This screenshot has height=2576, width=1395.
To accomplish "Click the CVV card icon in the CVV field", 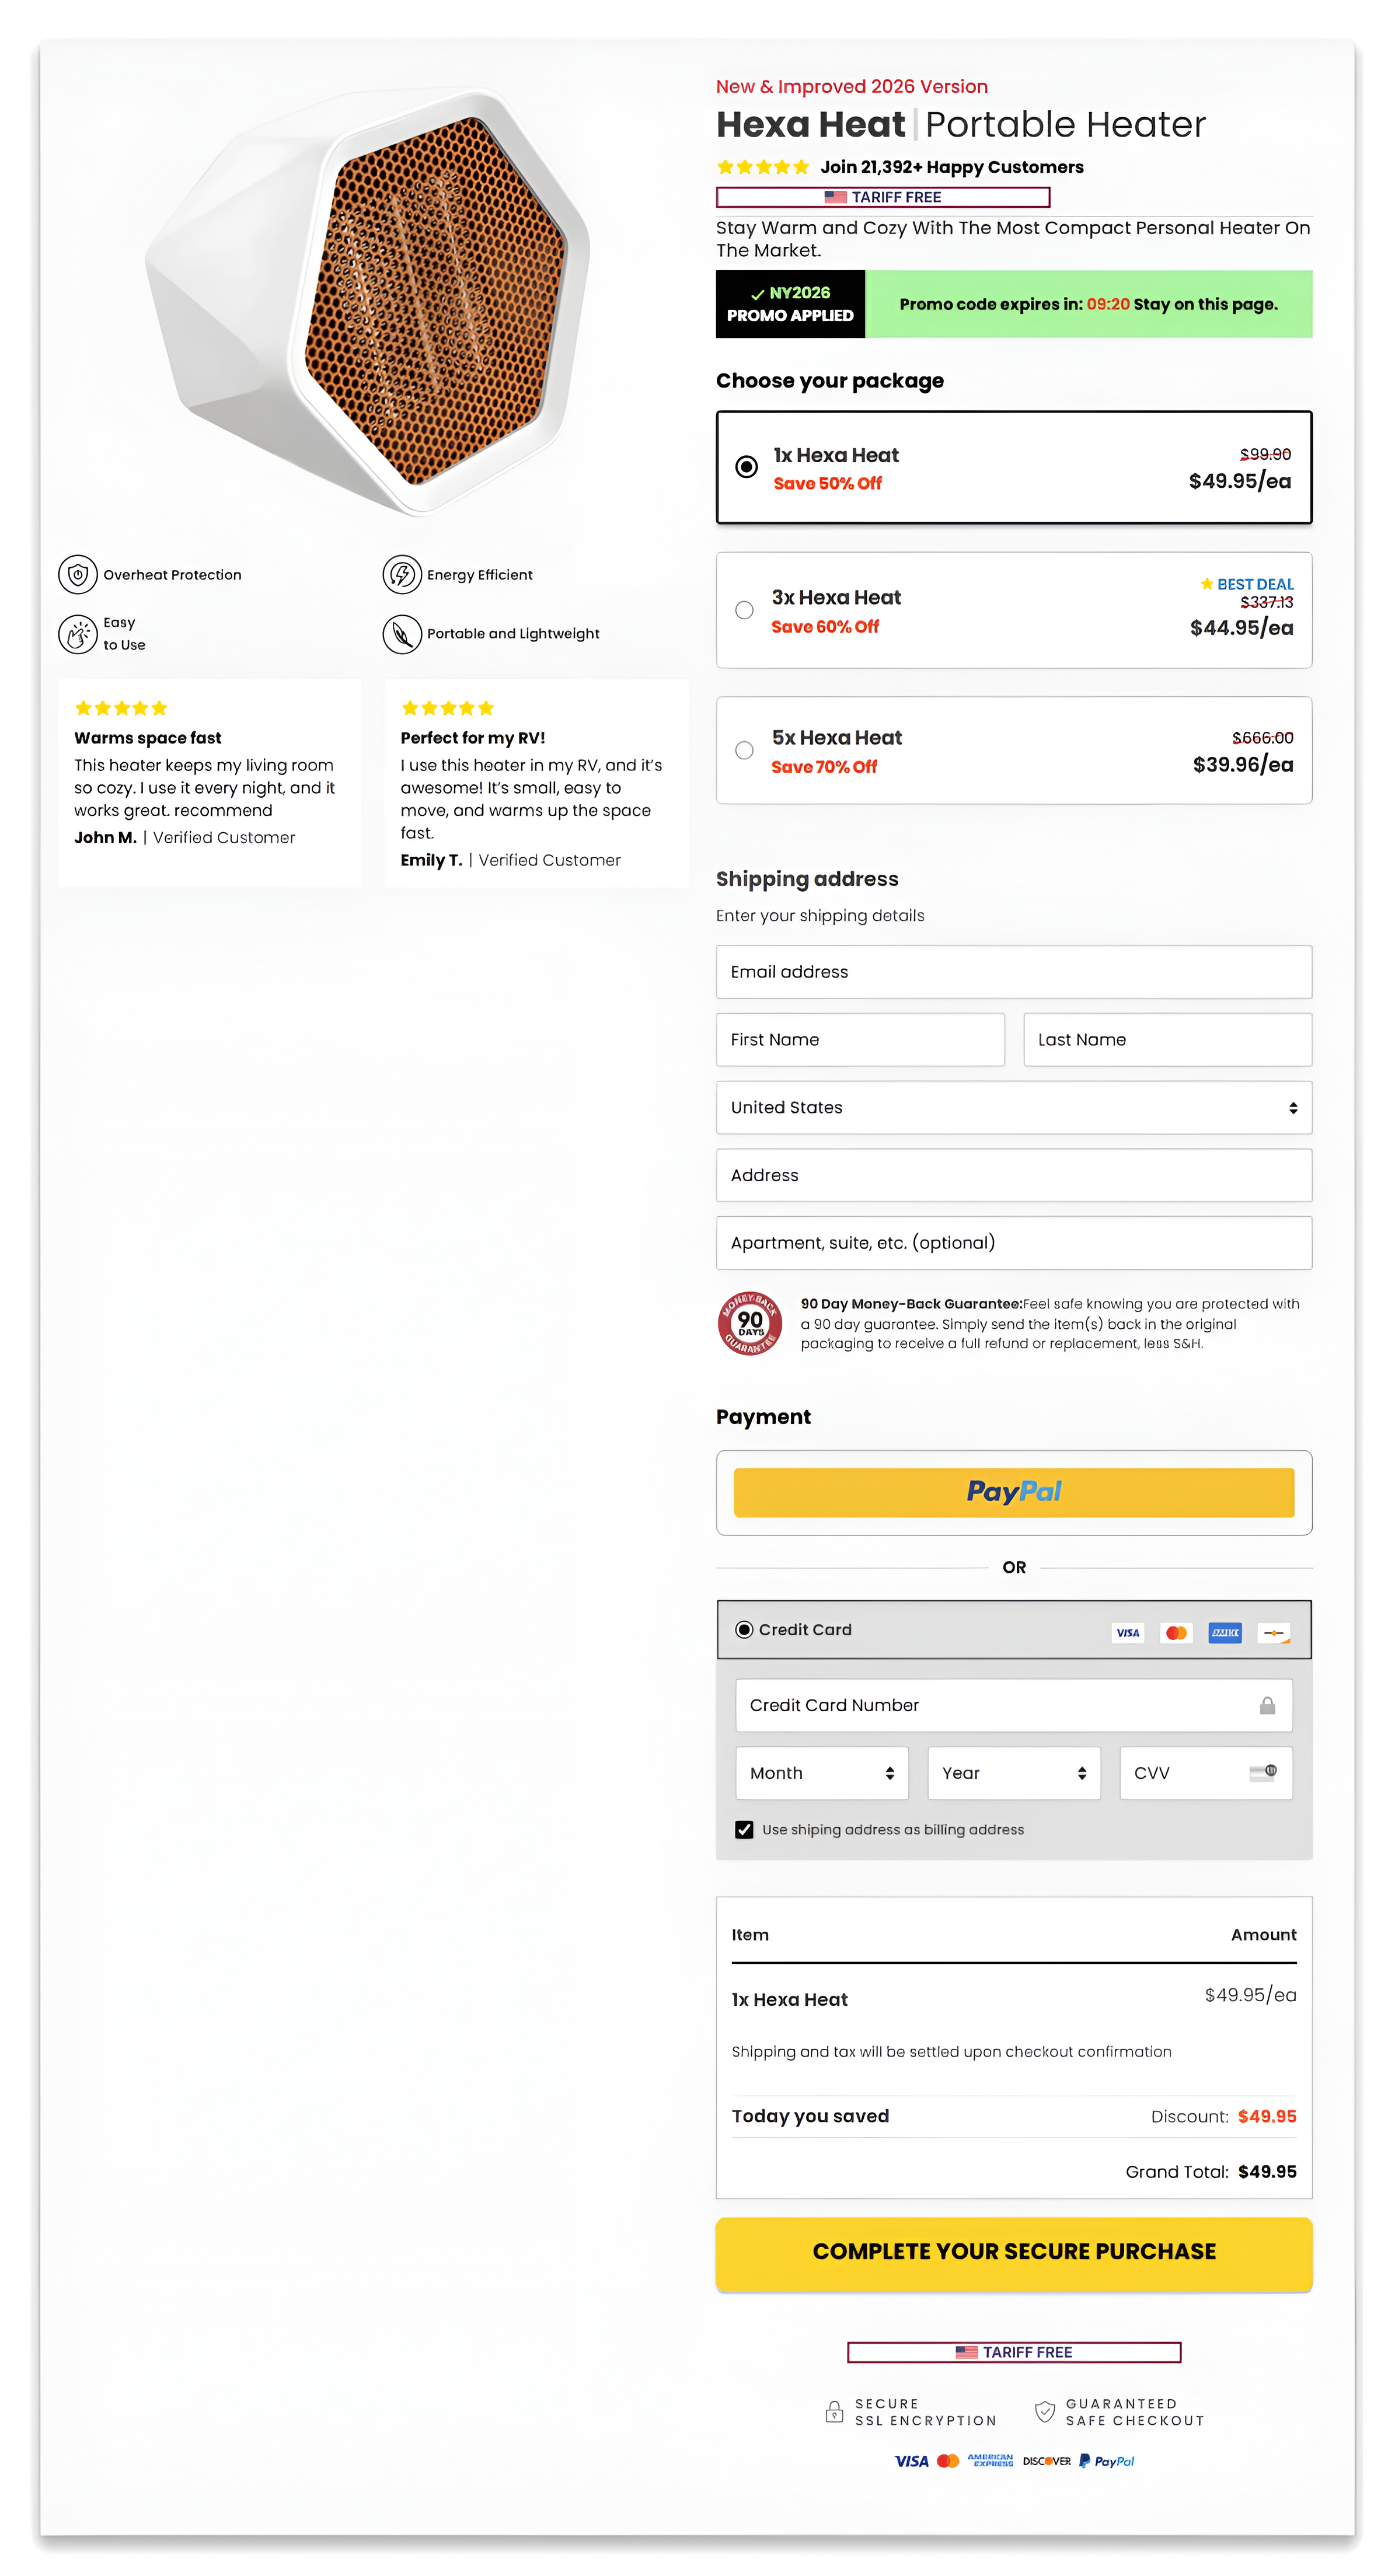I will [1263, 1773].
